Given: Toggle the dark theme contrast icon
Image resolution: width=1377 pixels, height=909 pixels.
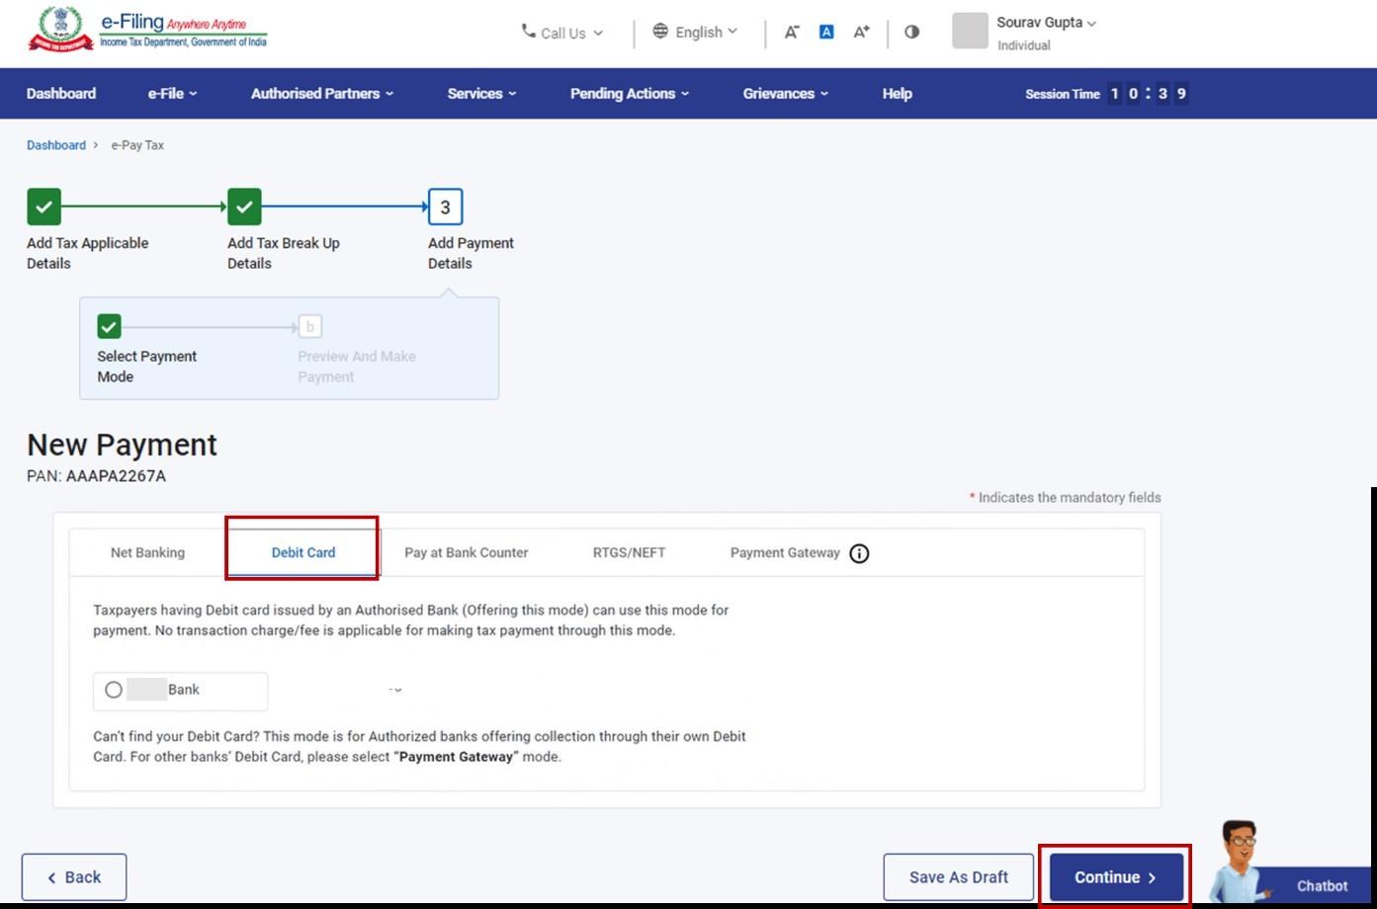Looking at the screenshot, I should [x=910, y=32].
